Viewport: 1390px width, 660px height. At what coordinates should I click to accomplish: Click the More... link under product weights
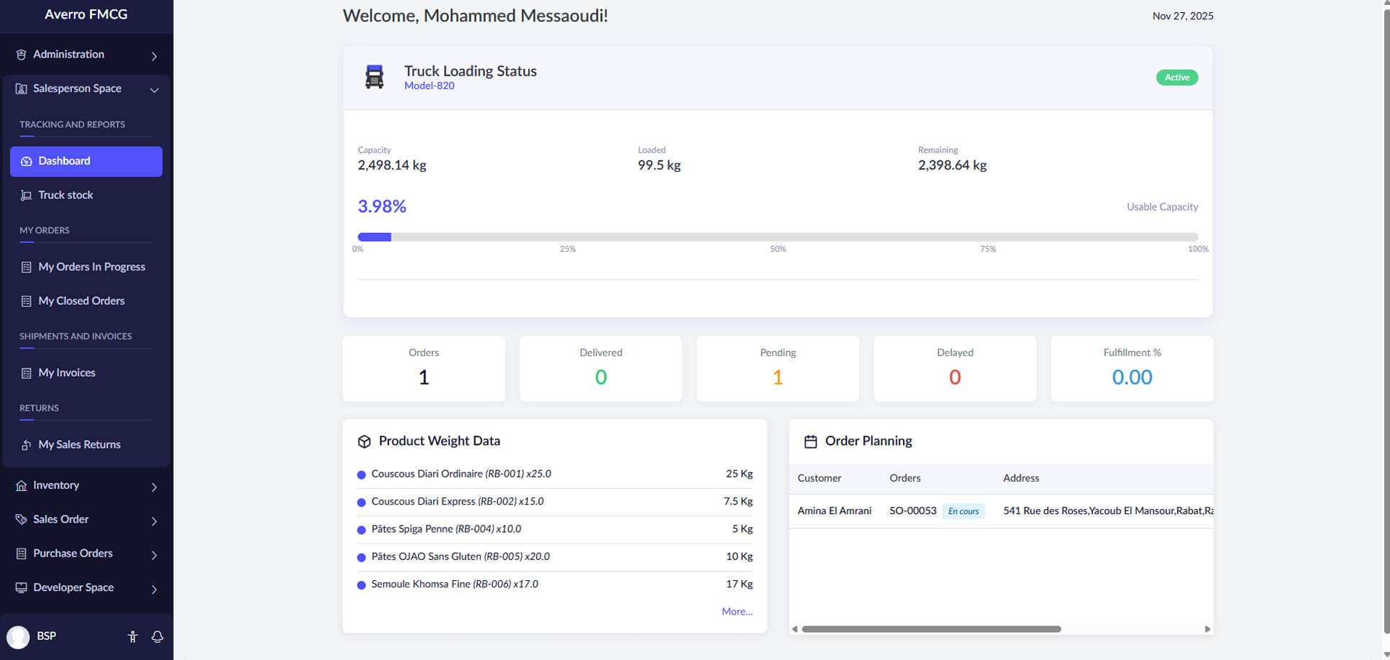[737, 611]
